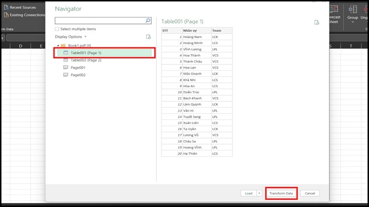Screen dimensions: 369x207
Task: Click the Book1.pdf folder icon
Action: (x=63, y=46)
